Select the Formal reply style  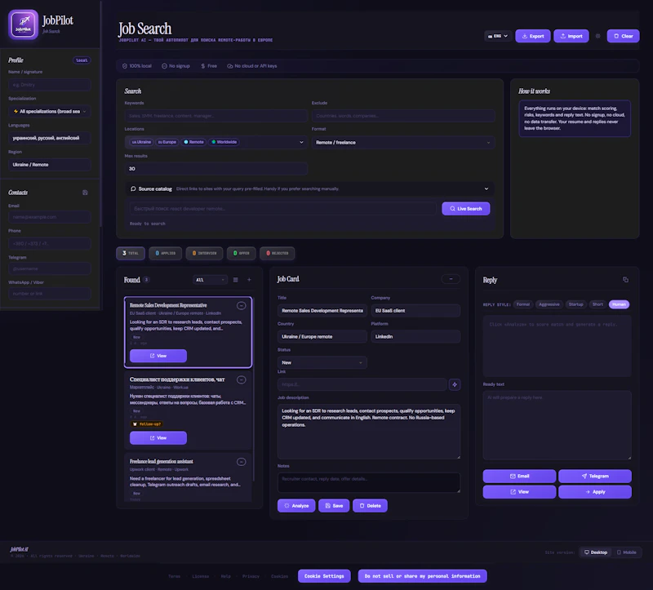coord(523,304)
